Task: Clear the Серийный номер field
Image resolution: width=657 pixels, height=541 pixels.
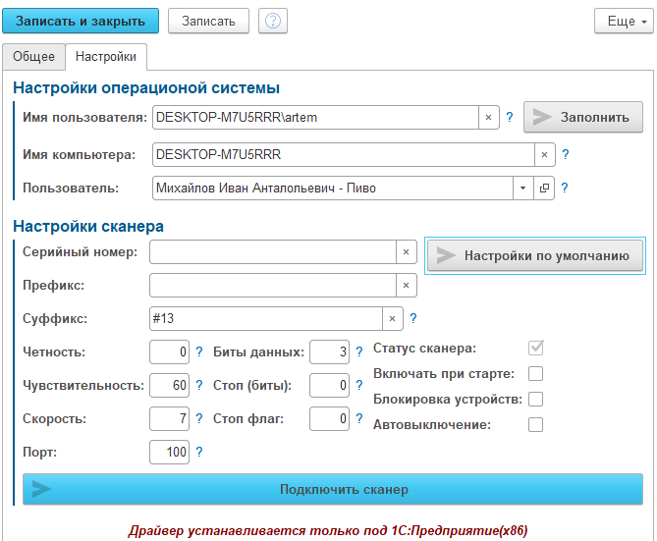Action: 405,252
